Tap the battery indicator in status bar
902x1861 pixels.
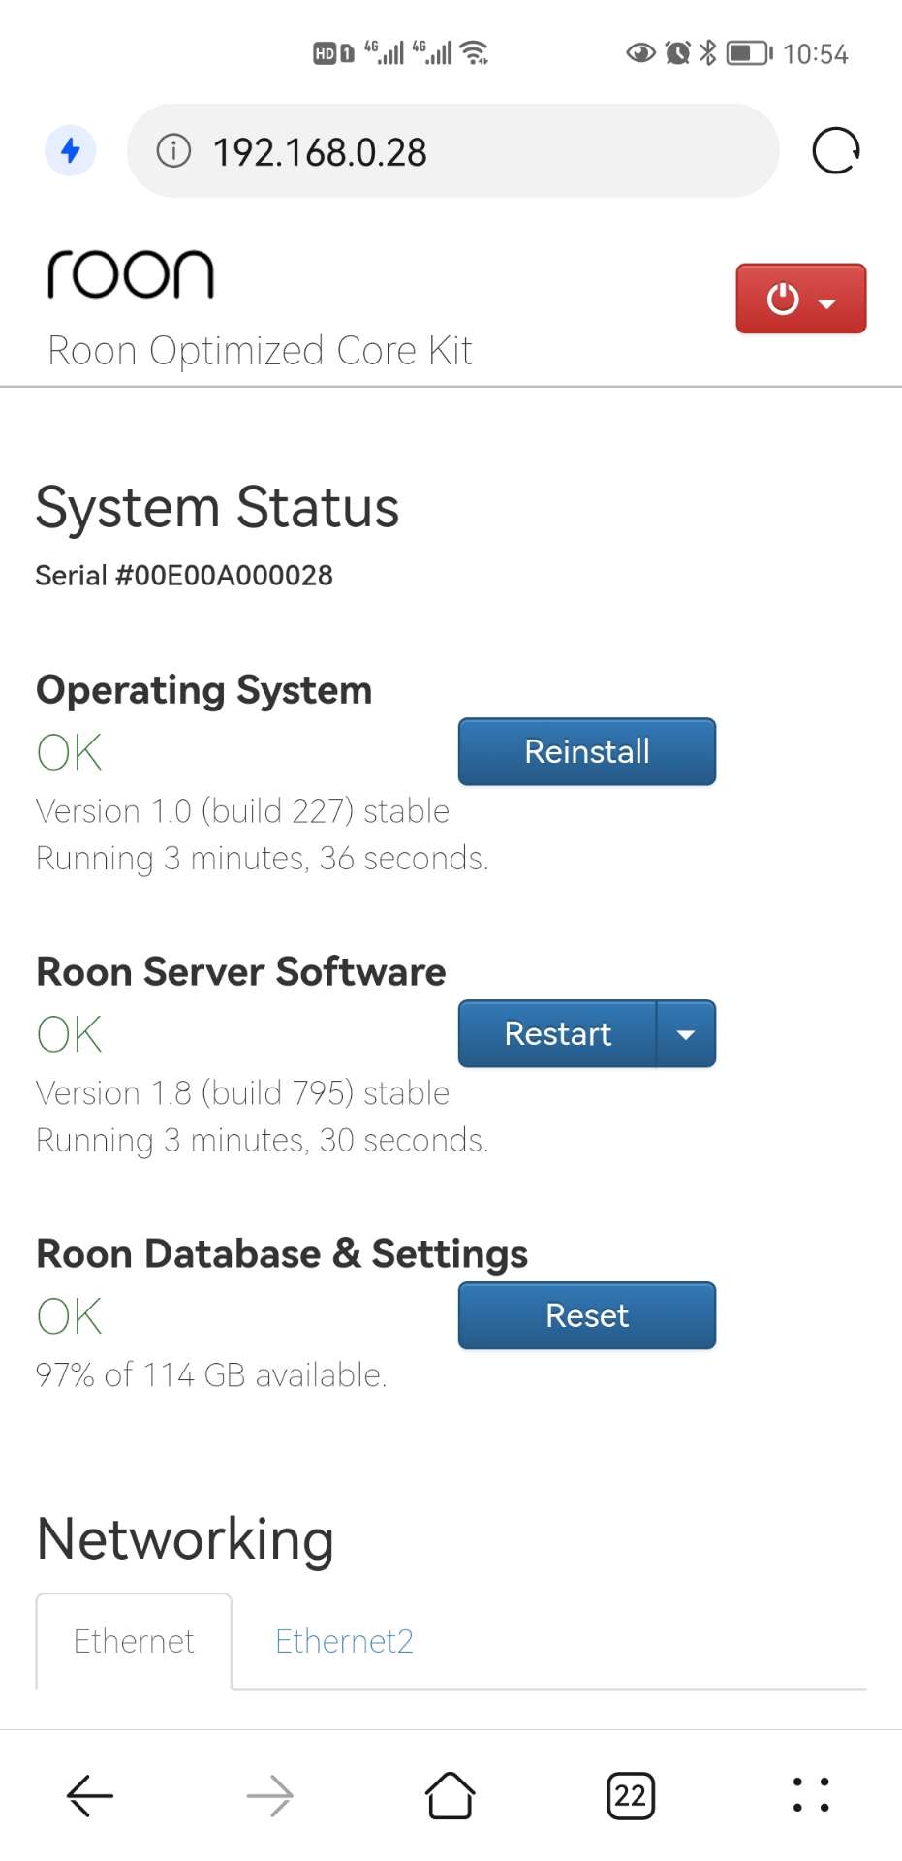point(750,52)
